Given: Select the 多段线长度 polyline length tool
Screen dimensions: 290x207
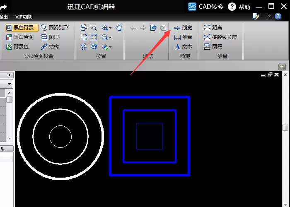Looking at the screenshot, I should pos(220,37).
